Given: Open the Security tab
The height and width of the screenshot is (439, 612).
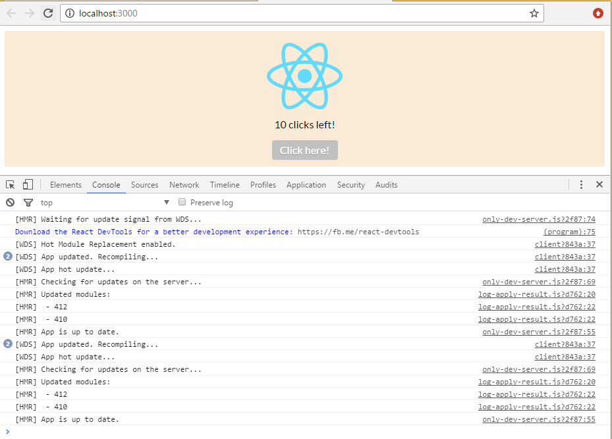Looking at the screenshot, I should coord(351,185).
